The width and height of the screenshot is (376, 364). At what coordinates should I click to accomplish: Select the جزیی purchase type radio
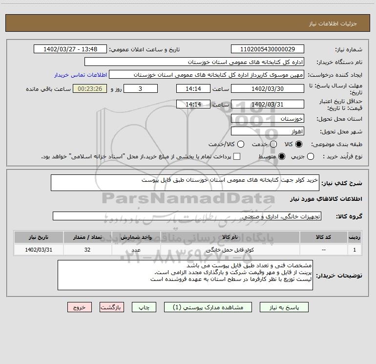(x=311, y=156)
